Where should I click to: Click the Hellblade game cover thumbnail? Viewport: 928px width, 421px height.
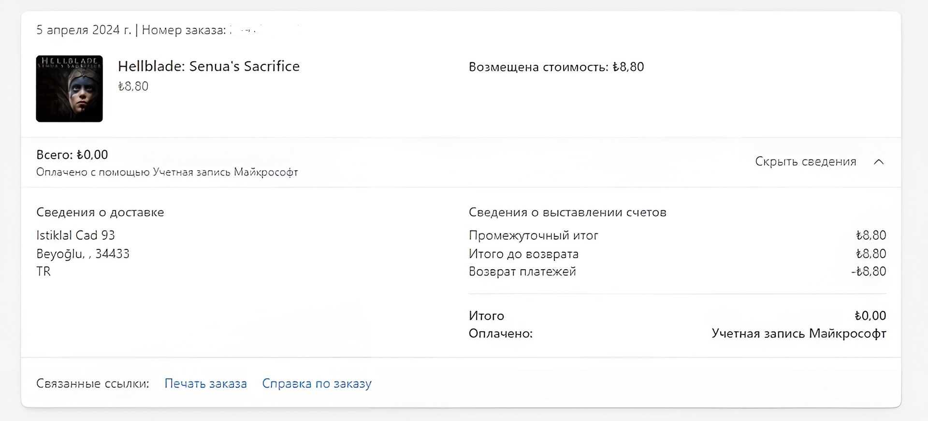69,88
